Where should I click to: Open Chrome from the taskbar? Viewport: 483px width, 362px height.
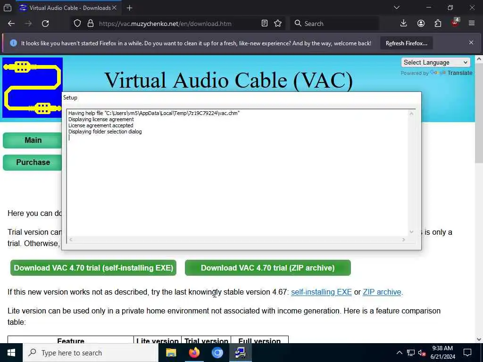217,353
